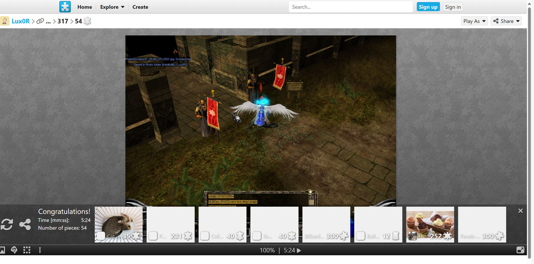Open the To... 40-piece puzzle thumbnail

[x=275, y=225]
